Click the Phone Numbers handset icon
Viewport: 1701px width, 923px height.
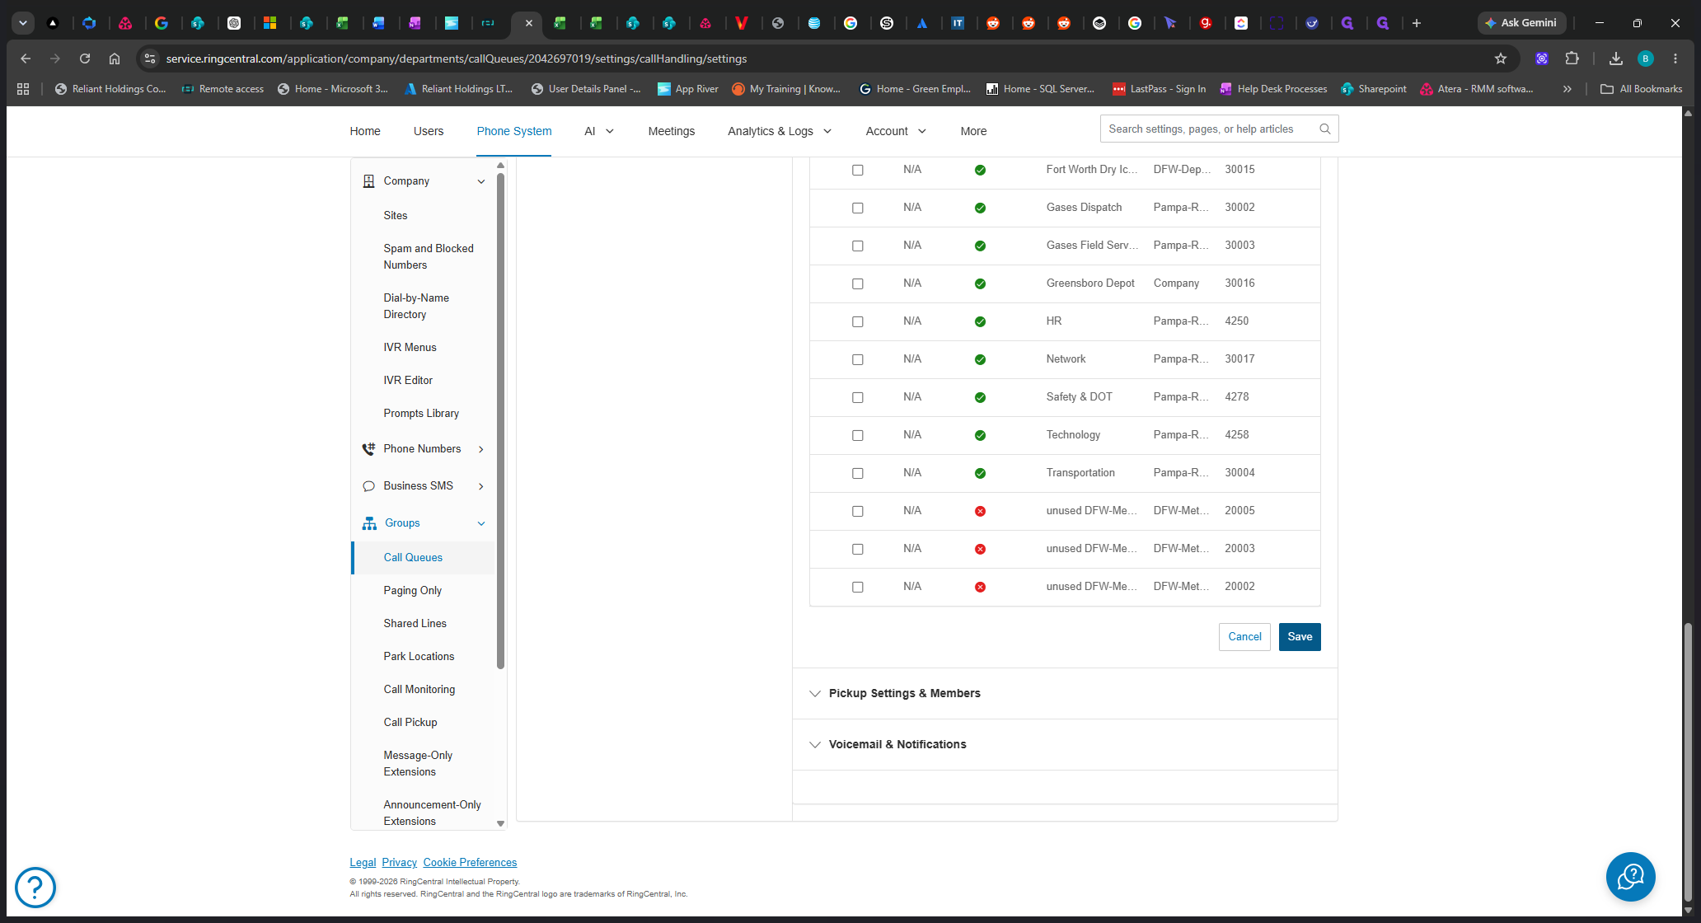368,449
